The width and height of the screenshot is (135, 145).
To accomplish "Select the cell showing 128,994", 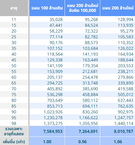I will [118, 19].
